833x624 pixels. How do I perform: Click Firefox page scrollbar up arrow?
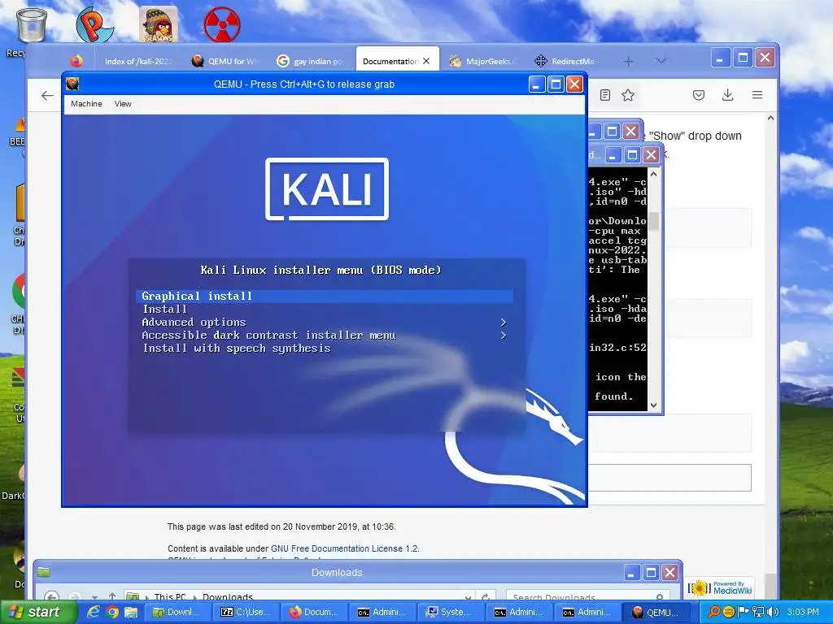[x=771, y=118]
